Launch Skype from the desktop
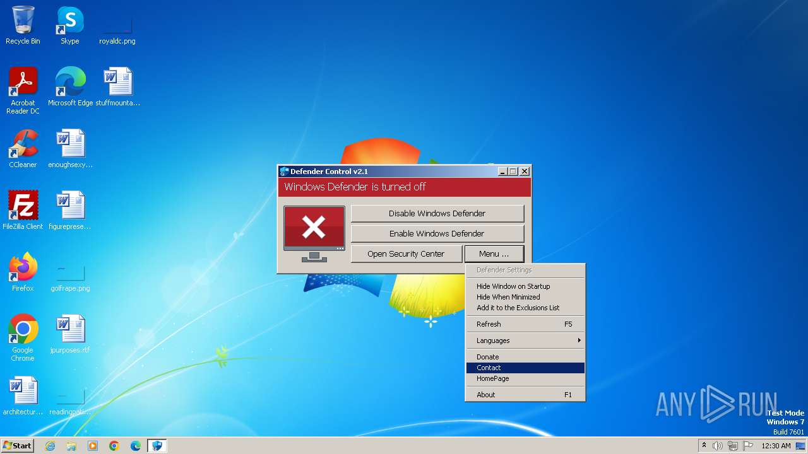The width and height of the screenshot is (808, 454). (x=69, y=25)
